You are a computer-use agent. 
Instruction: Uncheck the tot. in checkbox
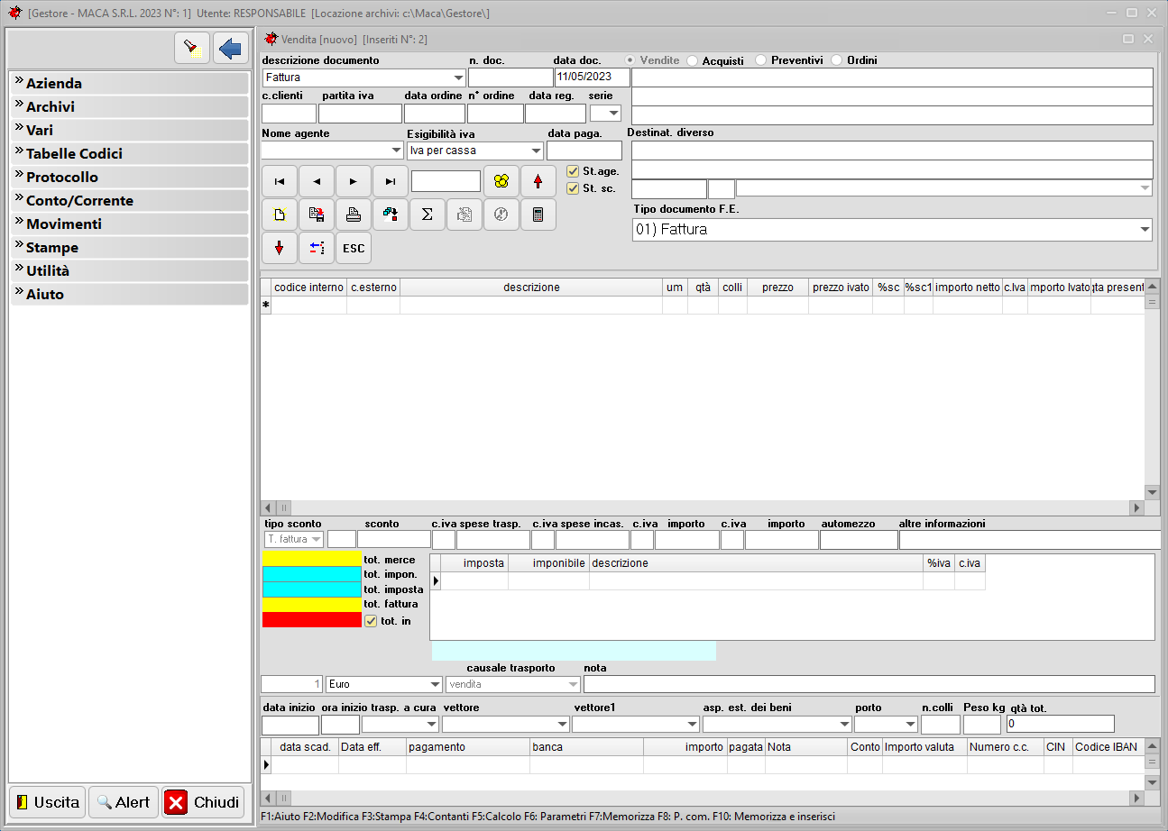click(371, 621)
